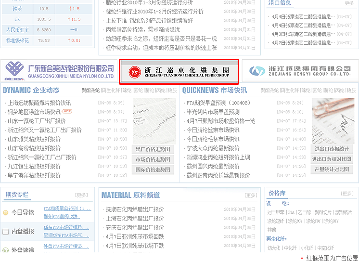Open 4月7日亚洲纯苯市场回跌 article
Image resolution: width=359 pixels, height=261 pixels.
click(x=135, y=236)
